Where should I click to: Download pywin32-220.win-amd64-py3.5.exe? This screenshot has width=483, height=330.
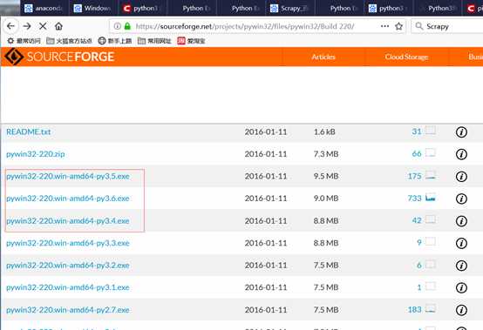[x=68, y=176]
